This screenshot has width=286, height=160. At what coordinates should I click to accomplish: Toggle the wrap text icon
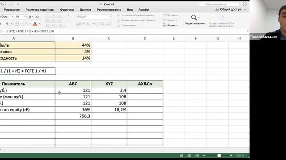click(67, 16)
